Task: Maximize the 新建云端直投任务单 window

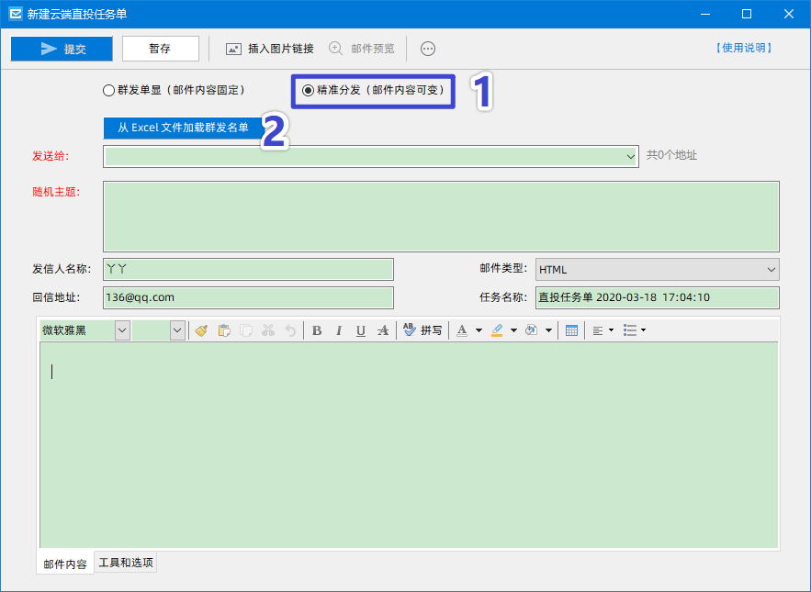Action: click(x=747, y=14)
